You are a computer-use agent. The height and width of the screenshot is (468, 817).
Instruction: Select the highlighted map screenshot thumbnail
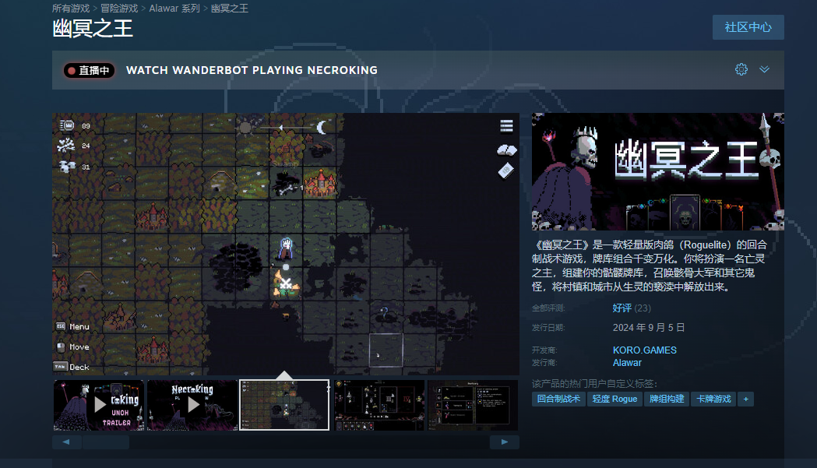click(284, 405)
